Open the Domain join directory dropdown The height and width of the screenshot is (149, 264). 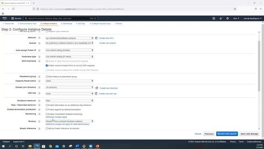(x=69, y=87)
